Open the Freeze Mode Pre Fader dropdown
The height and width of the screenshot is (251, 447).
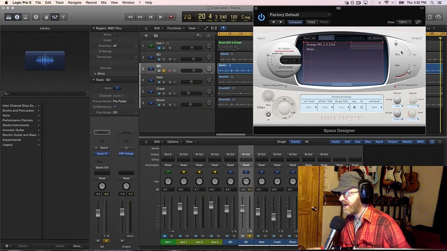point(125,101)
